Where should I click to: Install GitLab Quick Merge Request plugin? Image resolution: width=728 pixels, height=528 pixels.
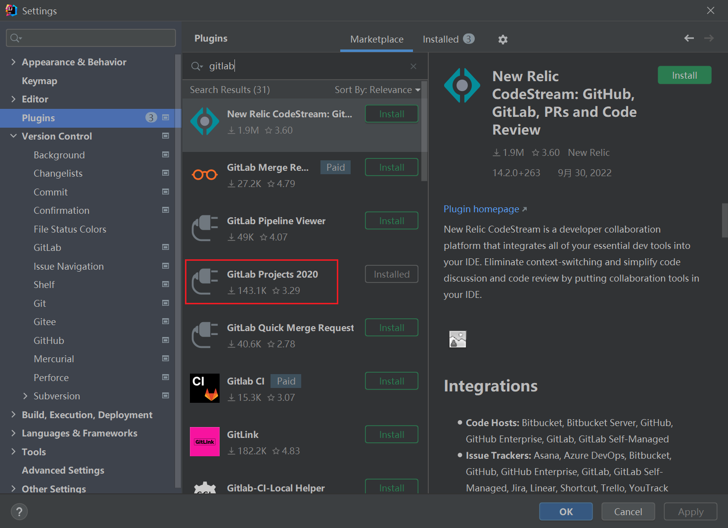point(392,328)
